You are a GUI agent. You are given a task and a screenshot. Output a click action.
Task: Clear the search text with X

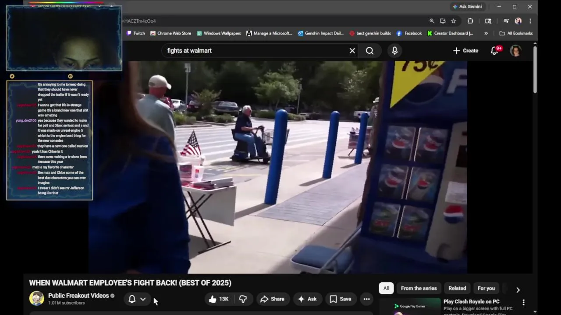(352, 51)
